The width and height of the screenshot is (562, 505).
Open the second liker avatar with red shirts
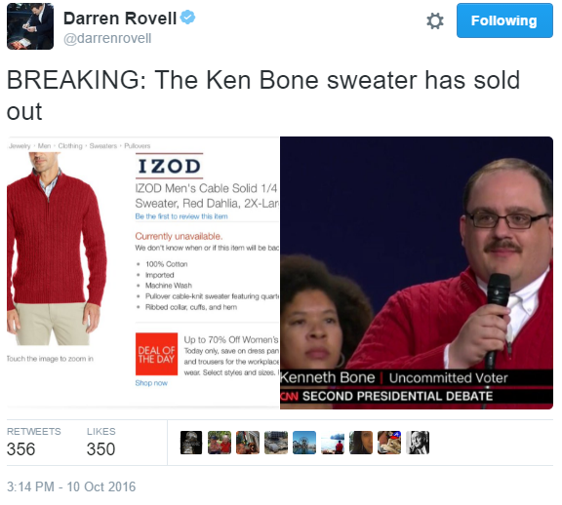pyautogui.click(x=220, y=443)
